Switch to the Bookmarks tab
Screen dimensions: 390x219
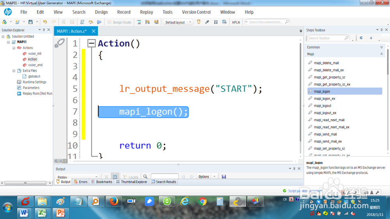point(102,182)
